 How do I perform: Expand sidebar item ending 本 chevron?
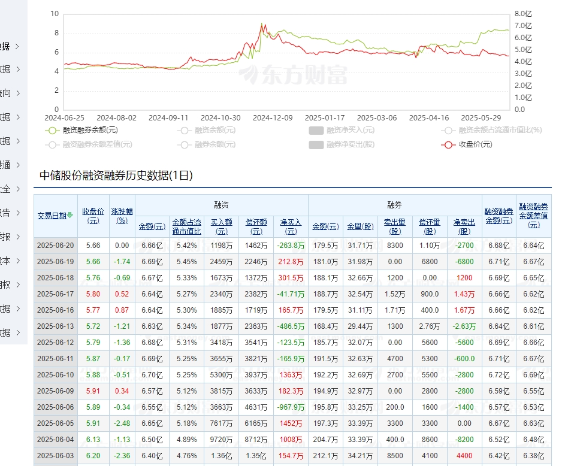click(17, 261)
